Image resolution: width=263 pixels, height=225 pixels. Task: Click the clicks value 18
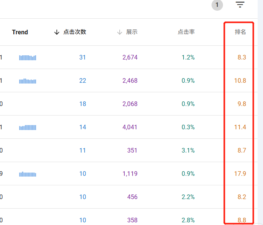83,104
